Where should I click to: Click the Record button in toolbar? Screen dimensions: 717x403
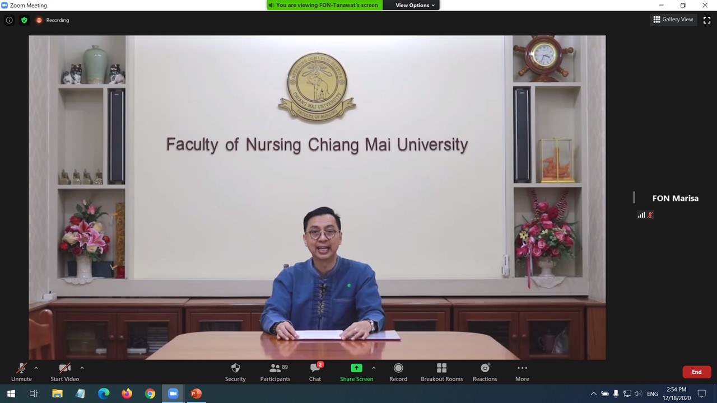(398, 372)
